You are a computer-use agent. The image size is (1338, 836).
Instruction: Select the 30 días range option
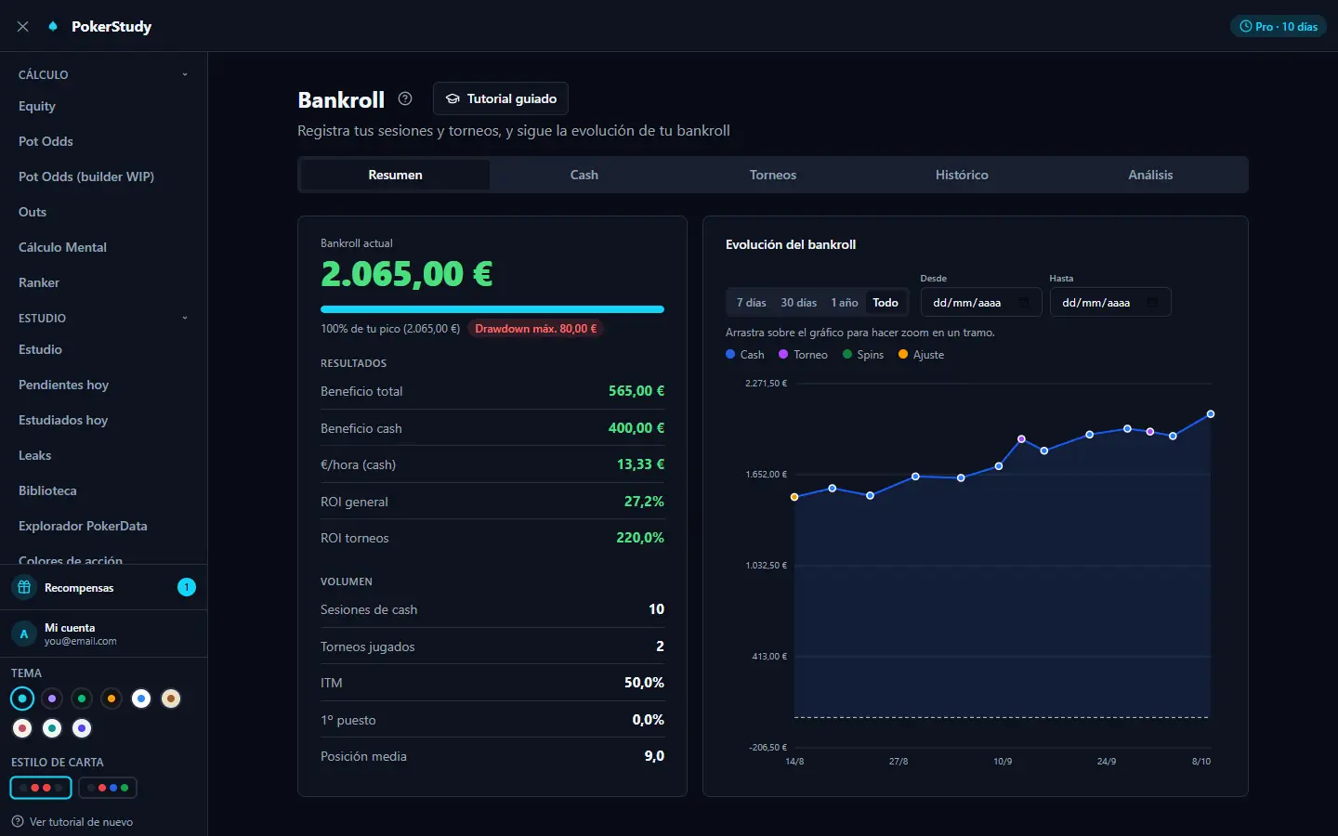click(799, 303)
